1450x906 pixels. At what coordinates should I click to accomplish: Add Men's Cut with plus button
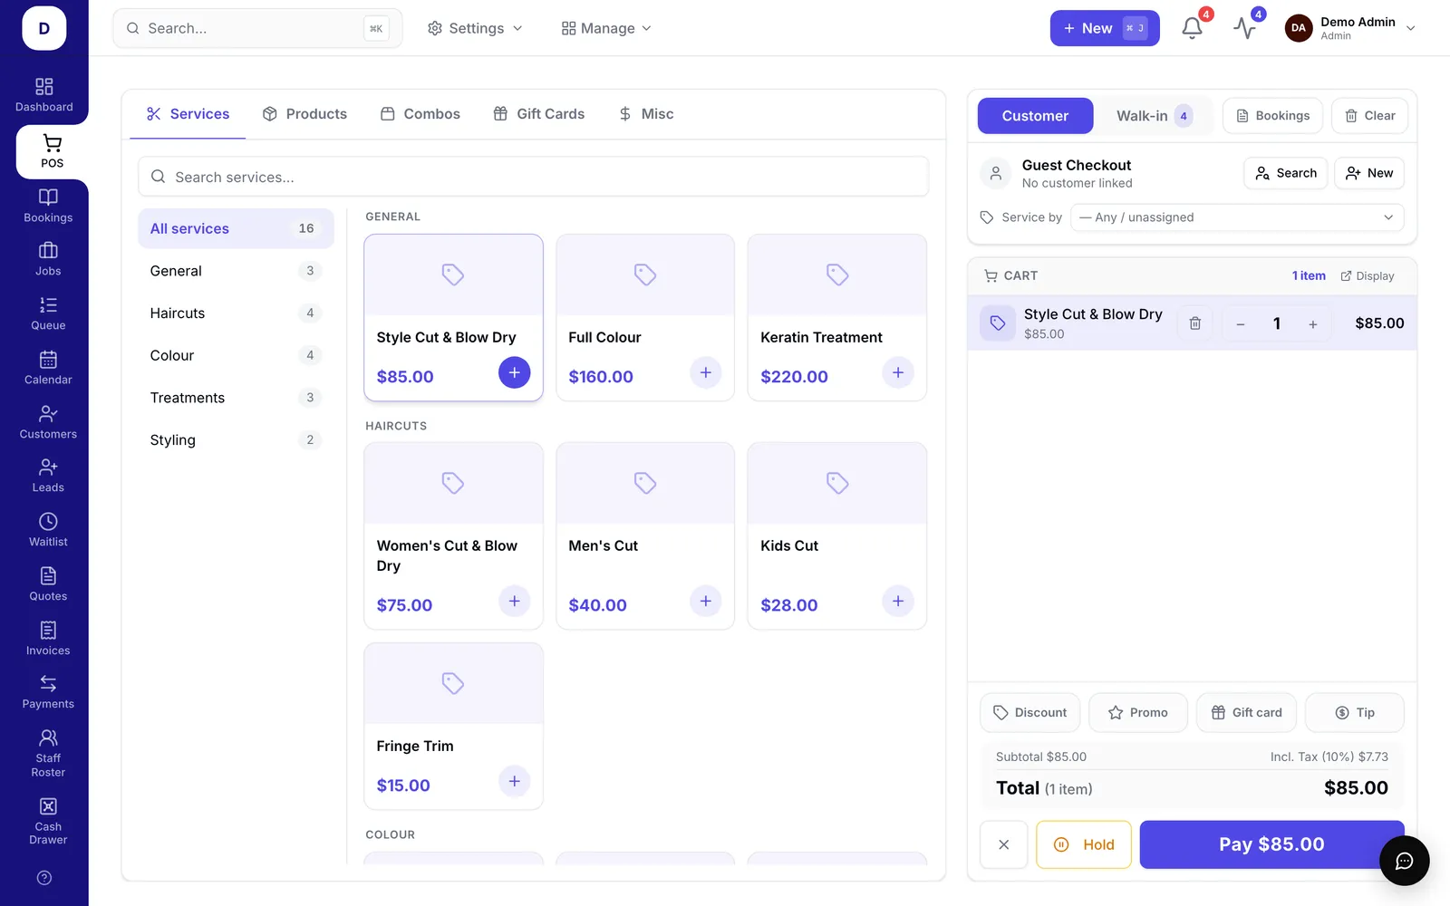706,601
